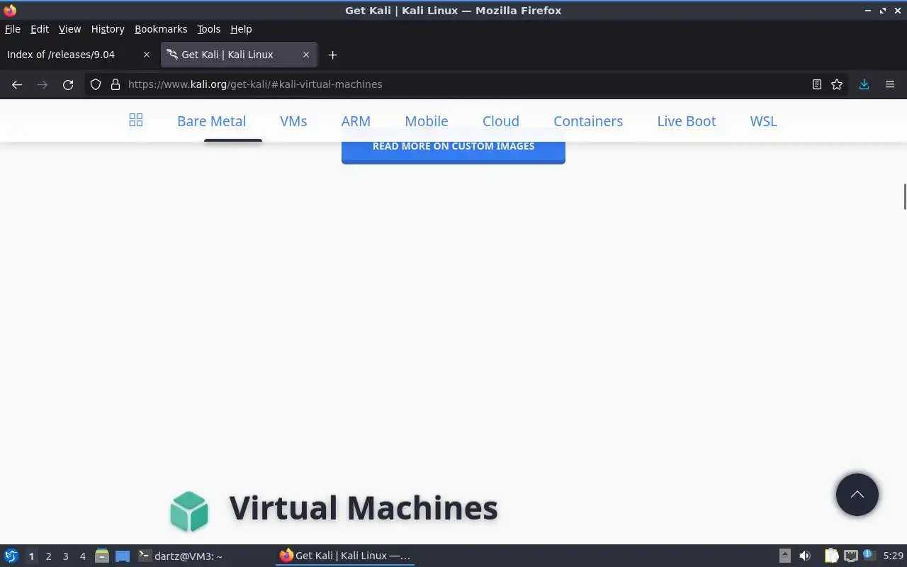Open the Edit menu

(40, 29)
